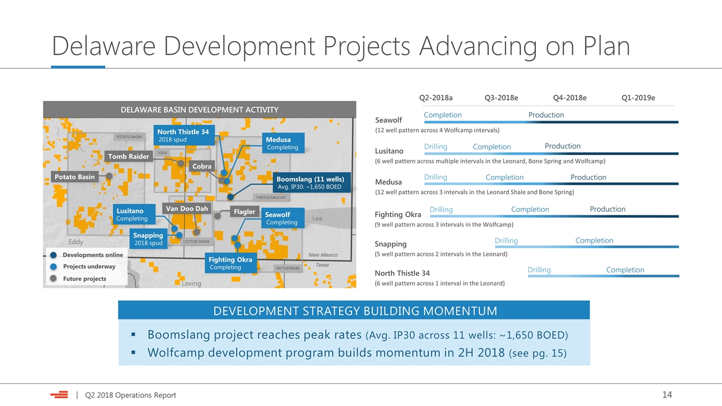Click the Flagler map label
Image resolution: width=722 pixels, height=406 pixels.
click(x=244, y=212)
